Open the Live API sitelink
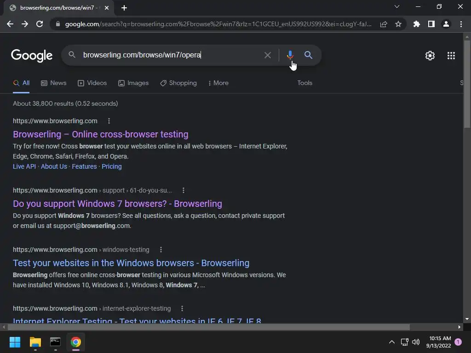Image resolution: width=471 pixels, height=353 pixels. (24, 166)
